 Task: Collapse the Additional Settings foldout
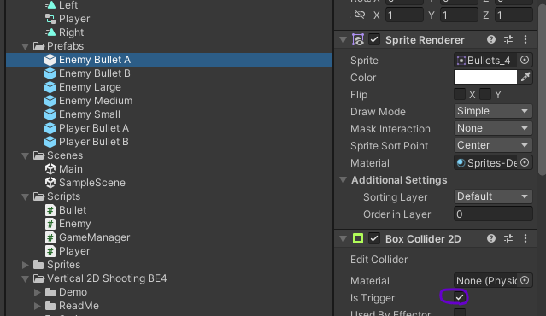pyautogui.click(x=343, y=180)
